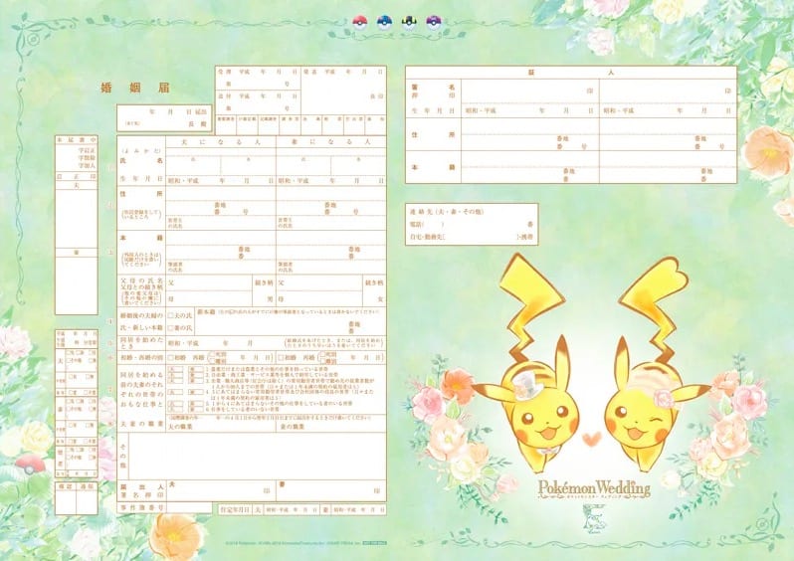Check the 夫の氏 checkbox

coord(171,315)
